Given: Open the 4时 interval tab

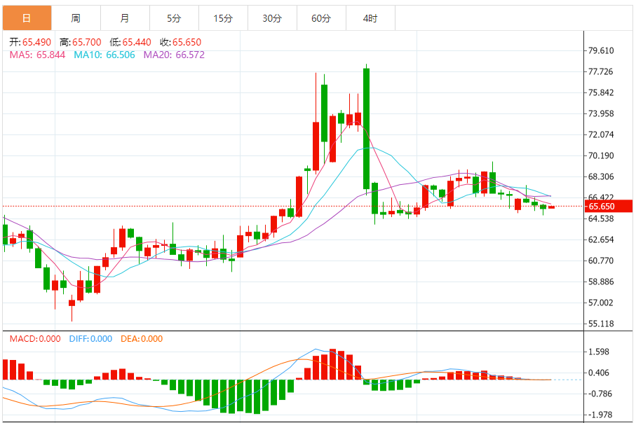Looking at the screenshot, I should coord(370,18).
